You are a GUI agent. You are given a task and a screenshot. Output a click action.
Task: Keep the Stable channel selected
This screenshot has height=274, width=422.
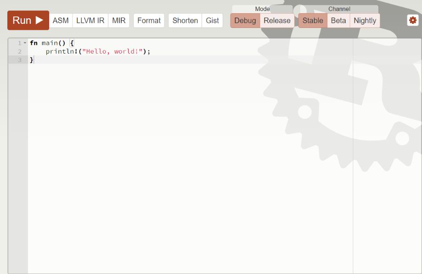click(x=313, y=21)
